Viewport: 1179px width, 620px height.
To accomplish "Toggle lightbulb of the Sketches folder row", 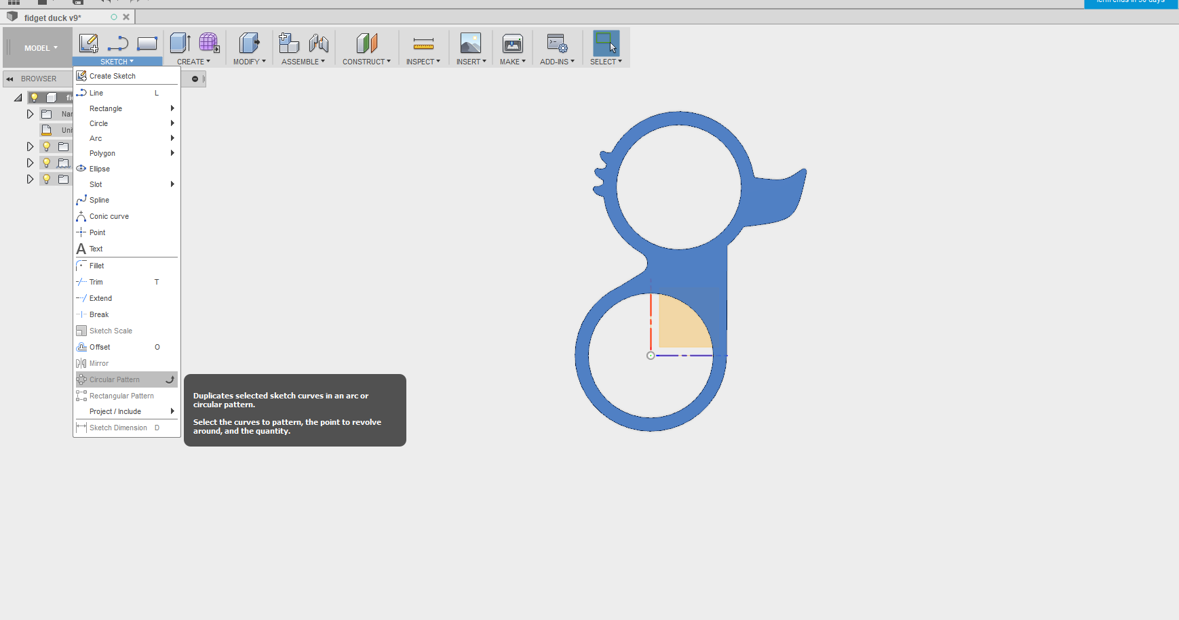I will 47,163.
